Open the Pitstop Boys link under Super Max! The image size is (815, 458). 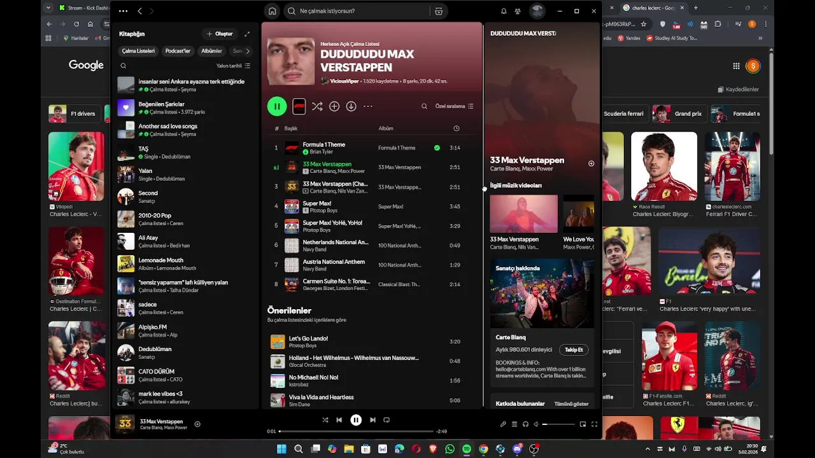pos(323,211)
